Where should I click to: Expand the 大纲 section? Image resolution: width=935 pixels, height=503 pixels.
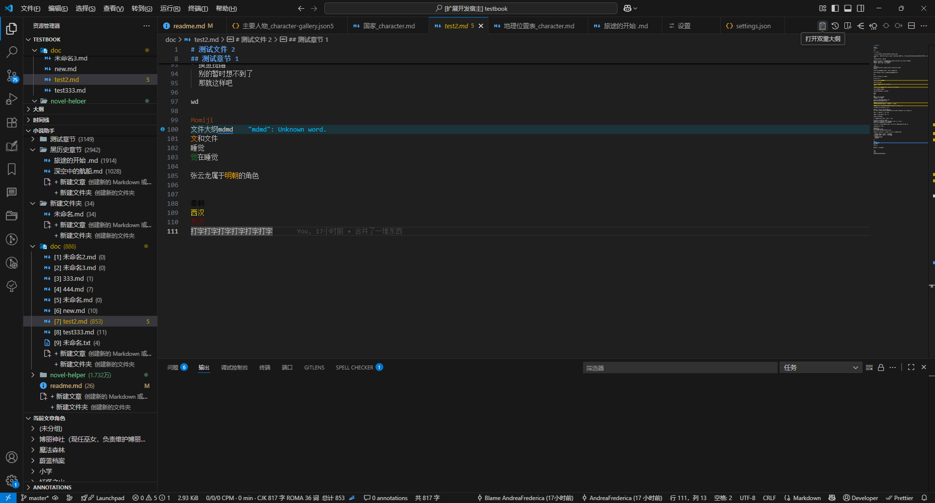point(38,109)
